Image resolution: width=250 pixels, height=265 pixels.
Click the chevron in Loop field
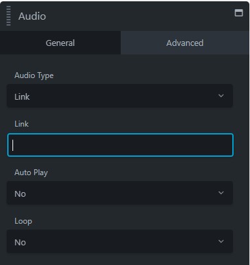[x=221, y=241]
